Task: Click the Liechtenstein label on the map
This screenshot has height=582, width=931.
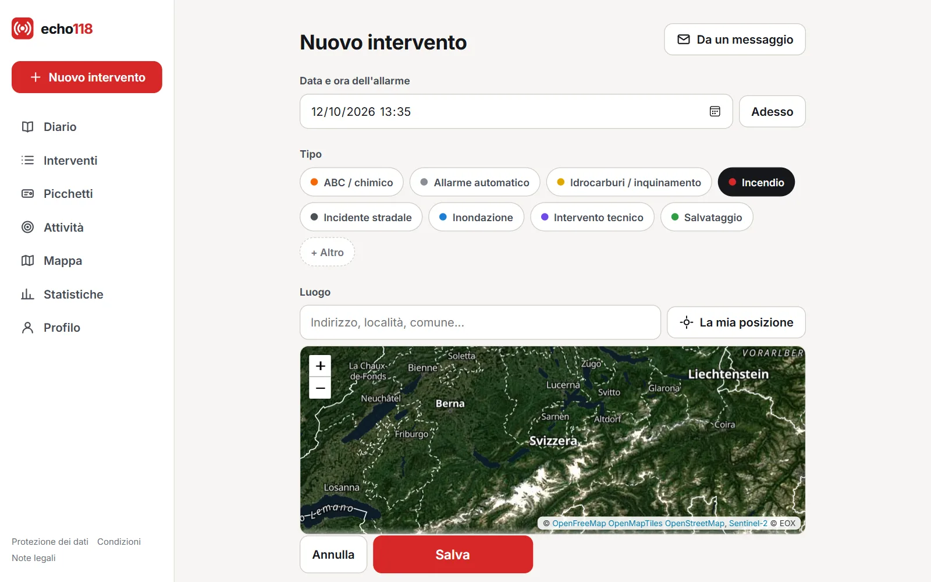Action: 729,374
